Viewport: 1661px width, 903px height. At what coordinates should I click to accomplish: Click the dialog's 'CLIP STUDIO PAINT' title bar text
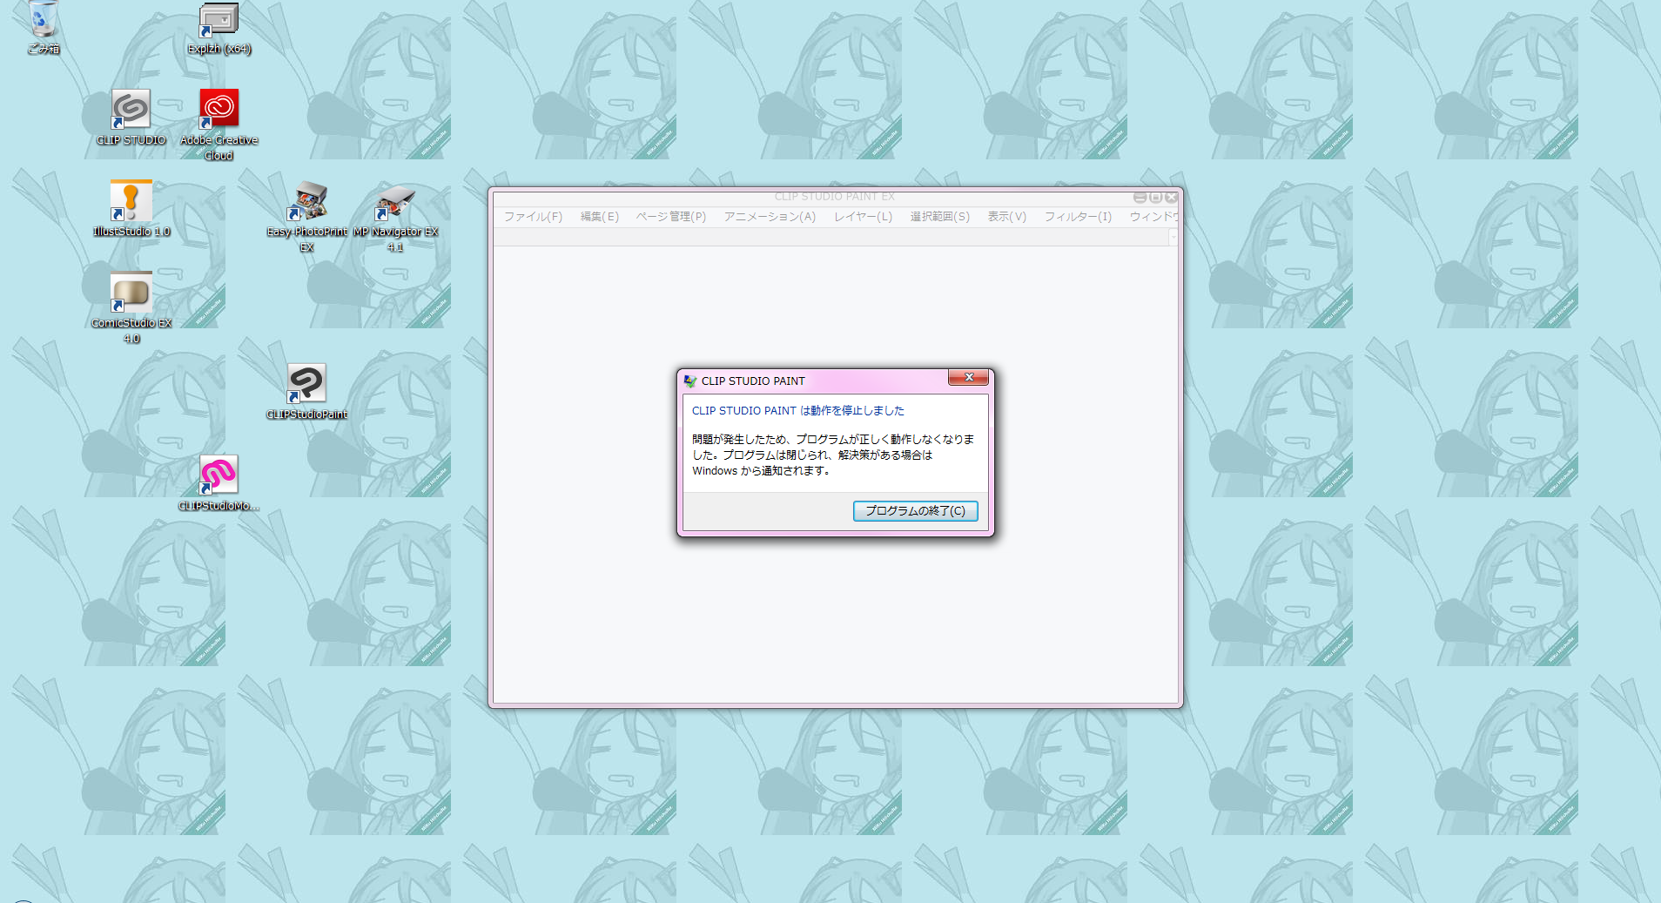(753, 381)
